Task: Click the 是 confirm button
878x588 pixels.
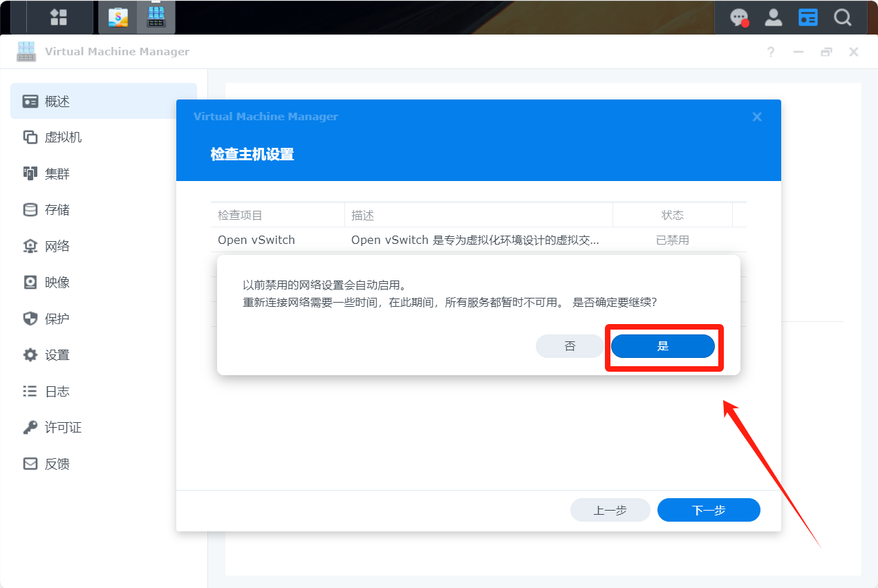Action: pos(662,346)
